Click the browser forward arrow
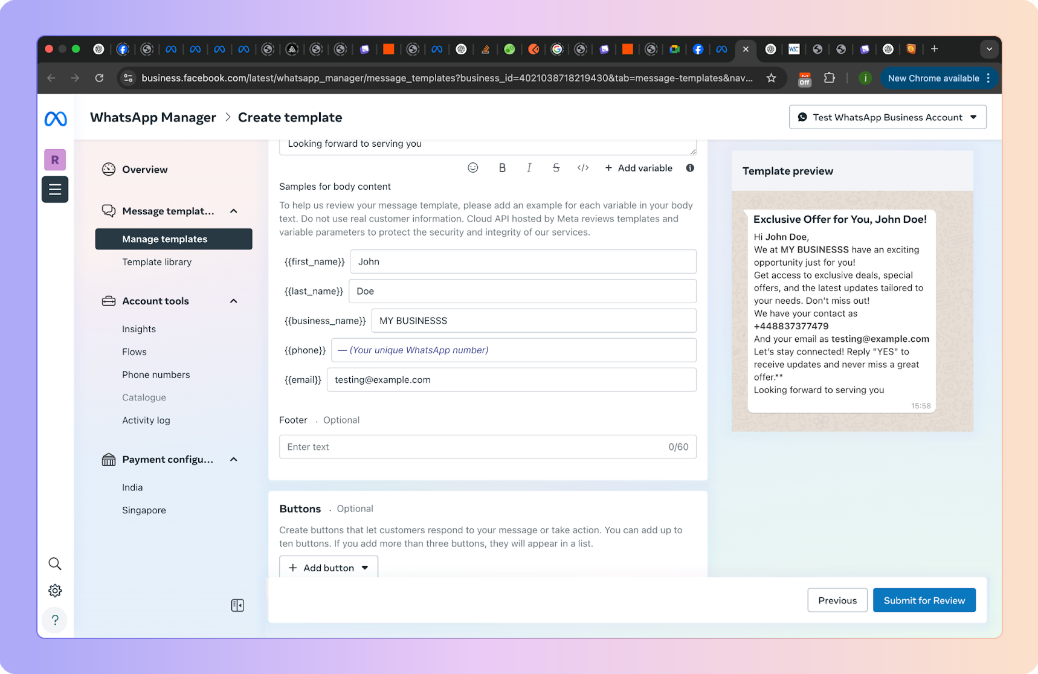 point(75,78)
